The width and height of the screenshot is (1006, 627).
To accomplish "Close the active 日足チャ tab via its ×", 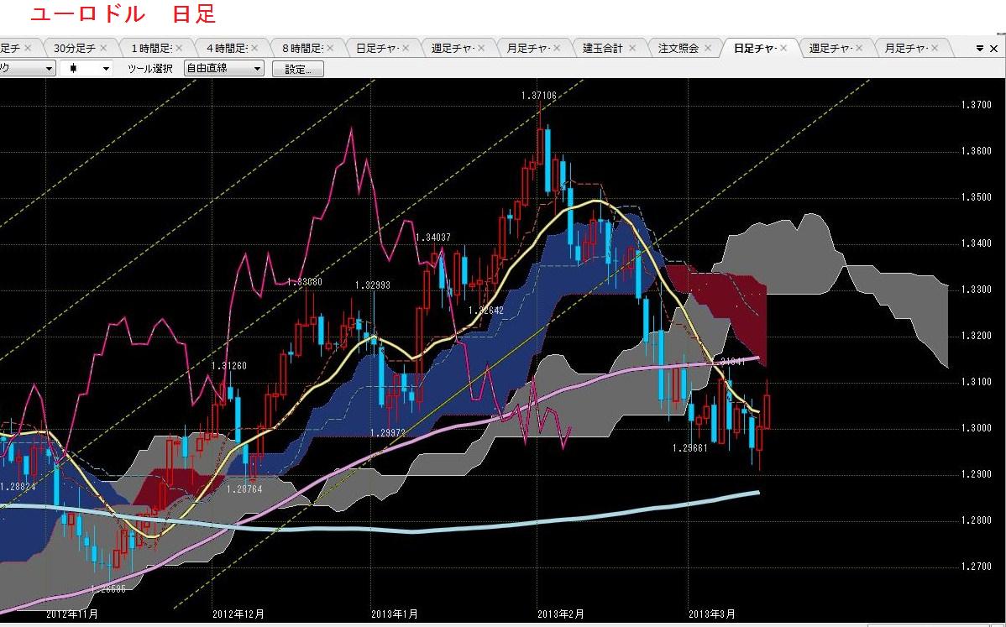I will 783,48.
